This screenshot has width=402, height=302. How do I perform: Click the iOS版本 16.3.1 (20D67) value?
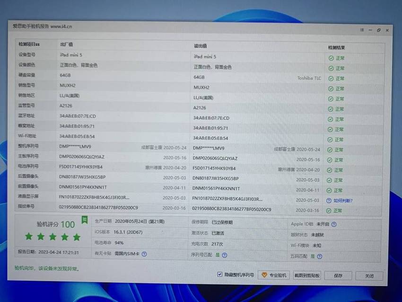[128, 232]
